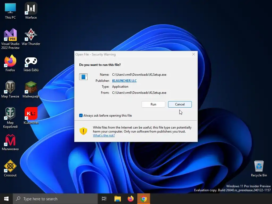The height and width of the screenshot is (204, 272).
Task: Select the Warface desktop shortcut
Action: (31, 11)
